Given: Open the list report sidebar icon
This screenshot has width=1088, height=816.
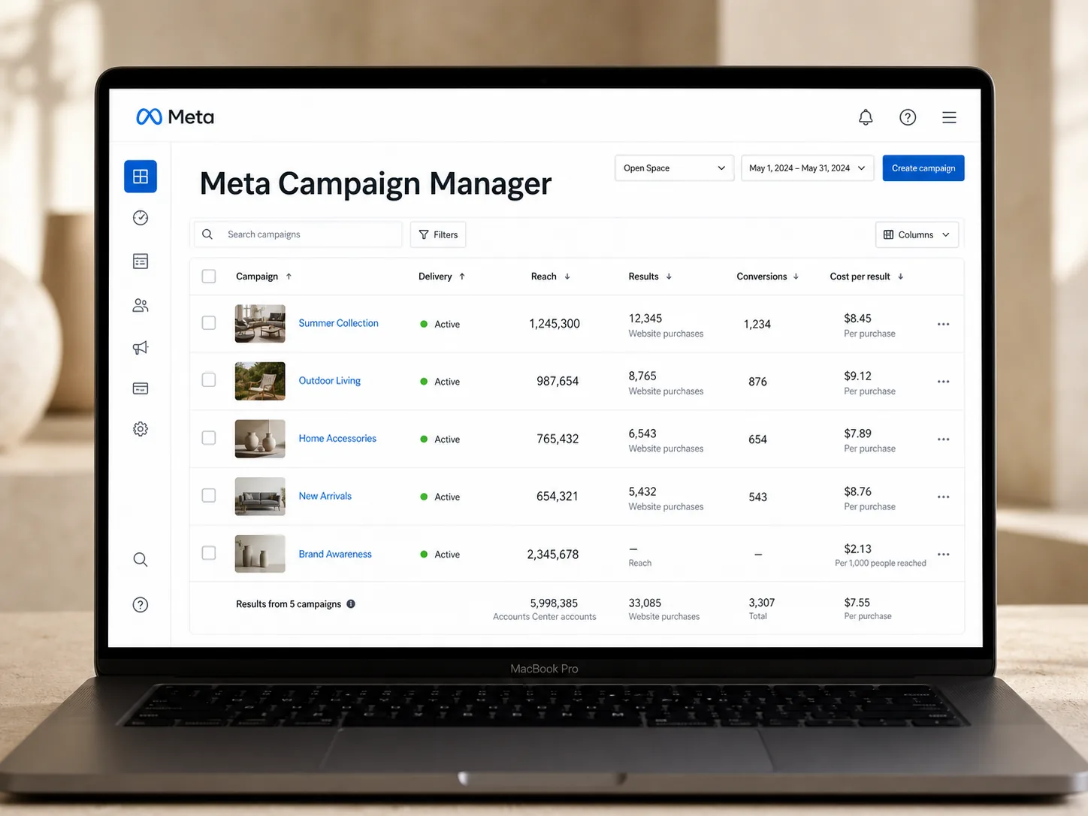Looking at the screenshot, I should point(141,261).
